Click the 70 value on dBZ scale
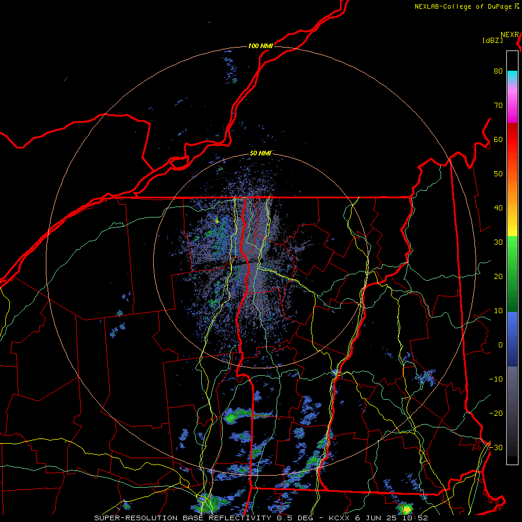 point(498,105)
